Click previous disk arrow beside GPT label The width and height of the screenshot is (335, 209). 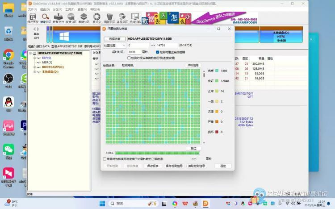(34, 29)
